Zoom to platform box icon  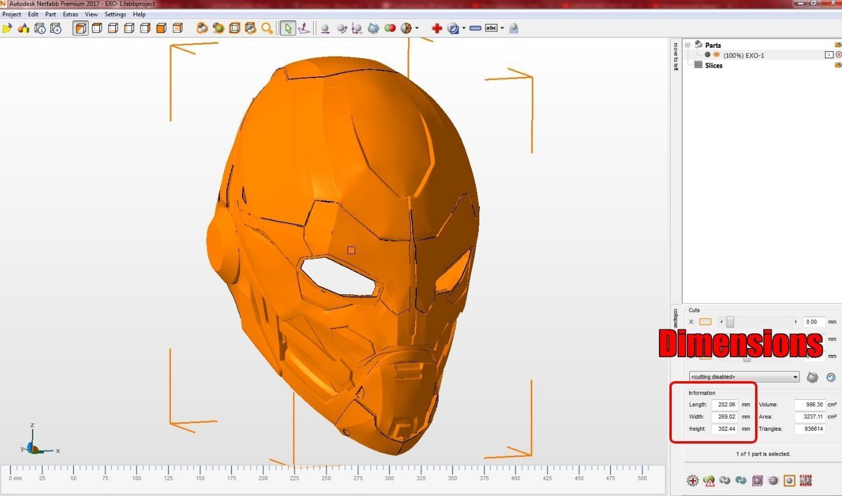click(x=234, y=28)
